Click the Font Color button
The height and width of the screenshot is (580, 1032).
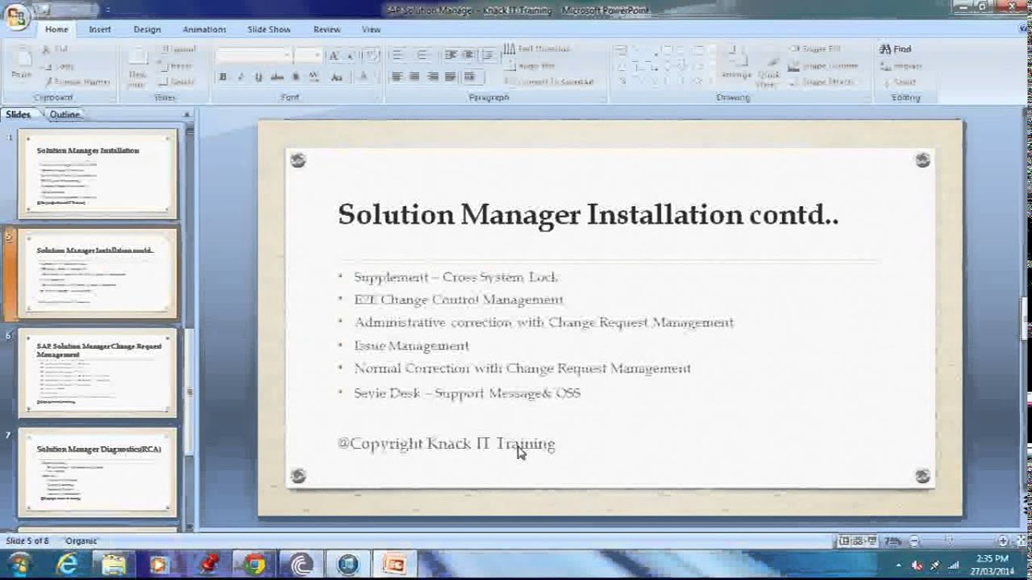pyautogui.click(x=364, y=77)
